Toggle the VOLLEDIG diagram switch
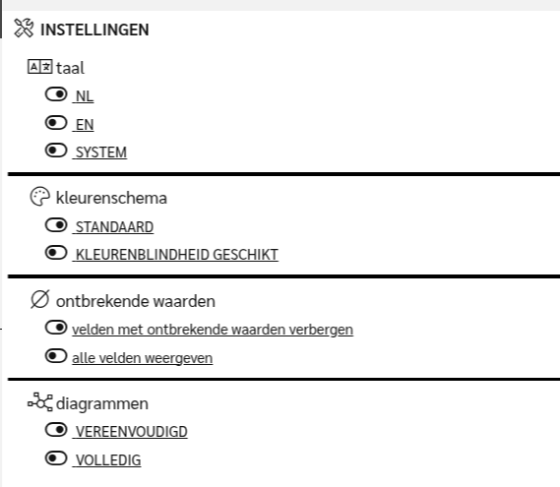This screenshot has height=487, width=560. coord(56,458)
